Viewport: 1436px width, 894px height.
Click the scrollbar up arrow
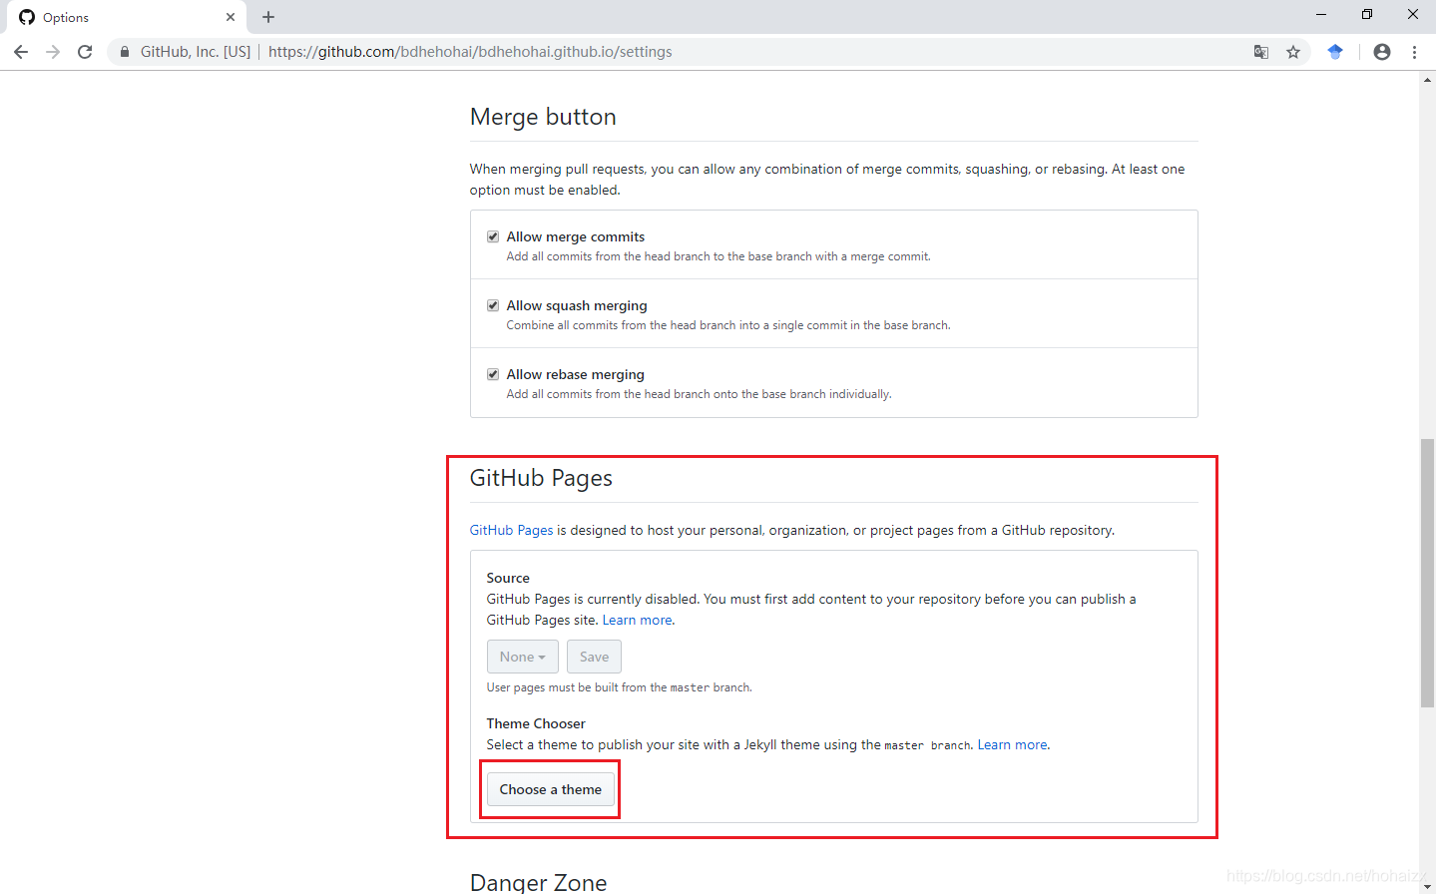point(1428,79)
